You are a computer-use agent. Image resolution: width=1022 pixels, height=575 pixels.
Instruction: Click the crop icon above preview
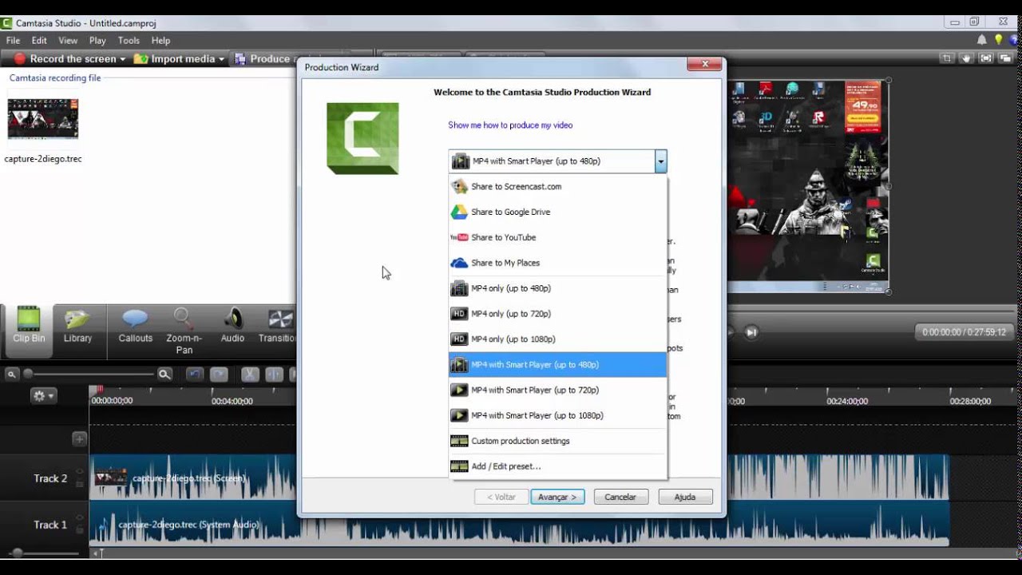(x=947, y=58)
